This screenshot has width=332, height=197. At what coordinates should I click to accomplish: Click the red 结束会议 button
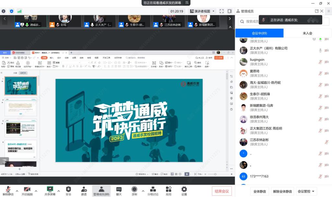tap(222, 191)
